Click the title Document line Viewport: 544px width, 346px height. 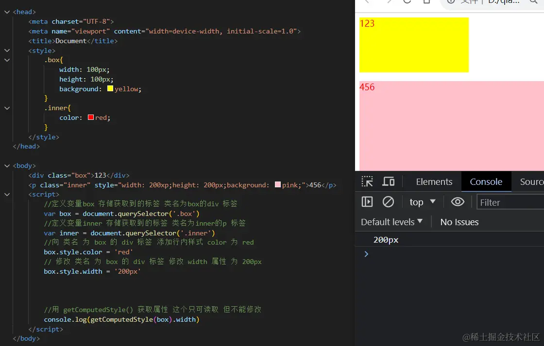point(73,41)
